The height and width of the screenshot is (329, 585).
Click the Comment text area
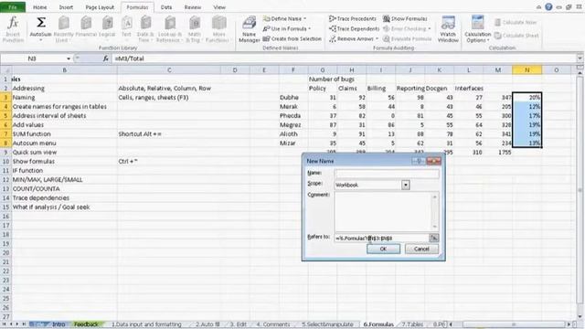pyautogui.click(x=386, y=212)
